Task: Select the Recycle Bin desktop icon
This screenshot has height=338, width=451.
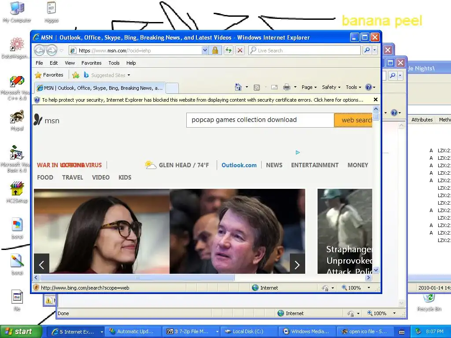Action: [429, 302]
